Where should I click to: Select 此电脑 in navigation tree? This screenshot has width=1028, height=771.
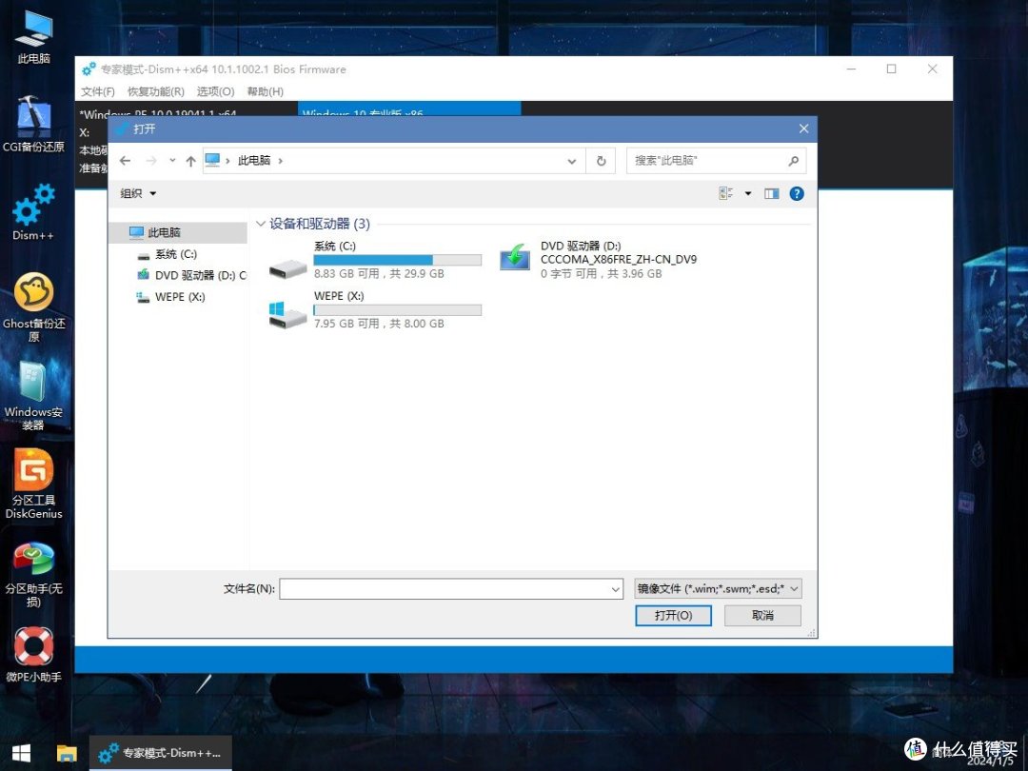[178, 233]
